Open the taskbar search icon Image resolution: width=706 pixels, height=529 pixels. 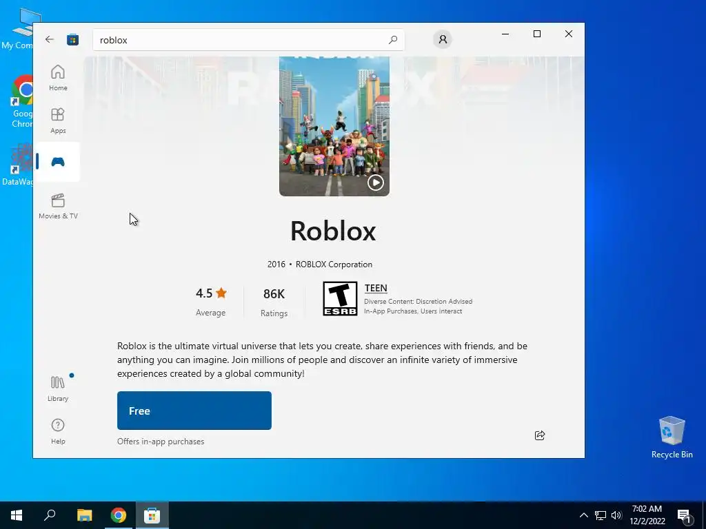tap(50, 515)
